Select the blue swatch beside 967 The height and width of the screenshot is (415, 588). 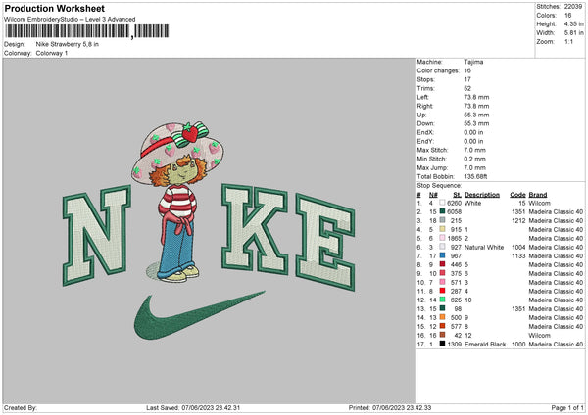click(442, 255)
